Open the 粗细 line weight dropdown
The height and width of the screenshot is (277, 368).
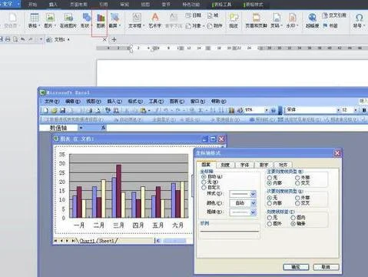[x=253, y=212]
